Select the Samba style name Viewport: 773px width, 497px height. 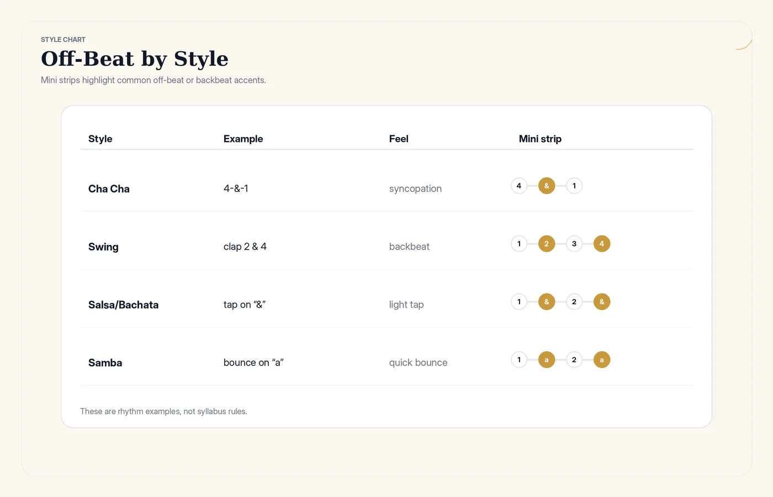point(105,363)
